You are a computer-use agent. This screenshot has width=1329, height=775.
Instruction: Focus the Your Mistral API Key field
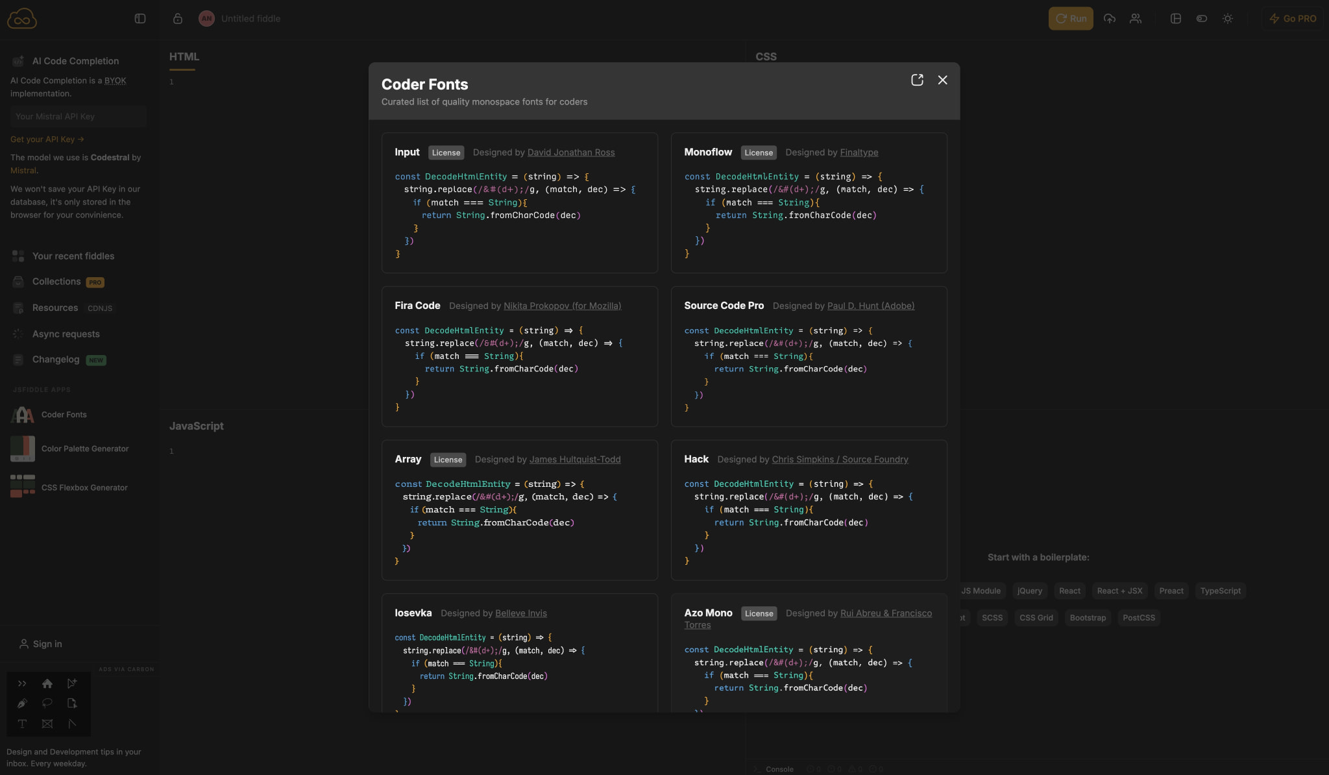(x=78, y=117)
